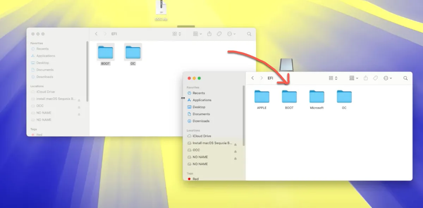Open the Microsoft folder in front window

tap(317, 97)
